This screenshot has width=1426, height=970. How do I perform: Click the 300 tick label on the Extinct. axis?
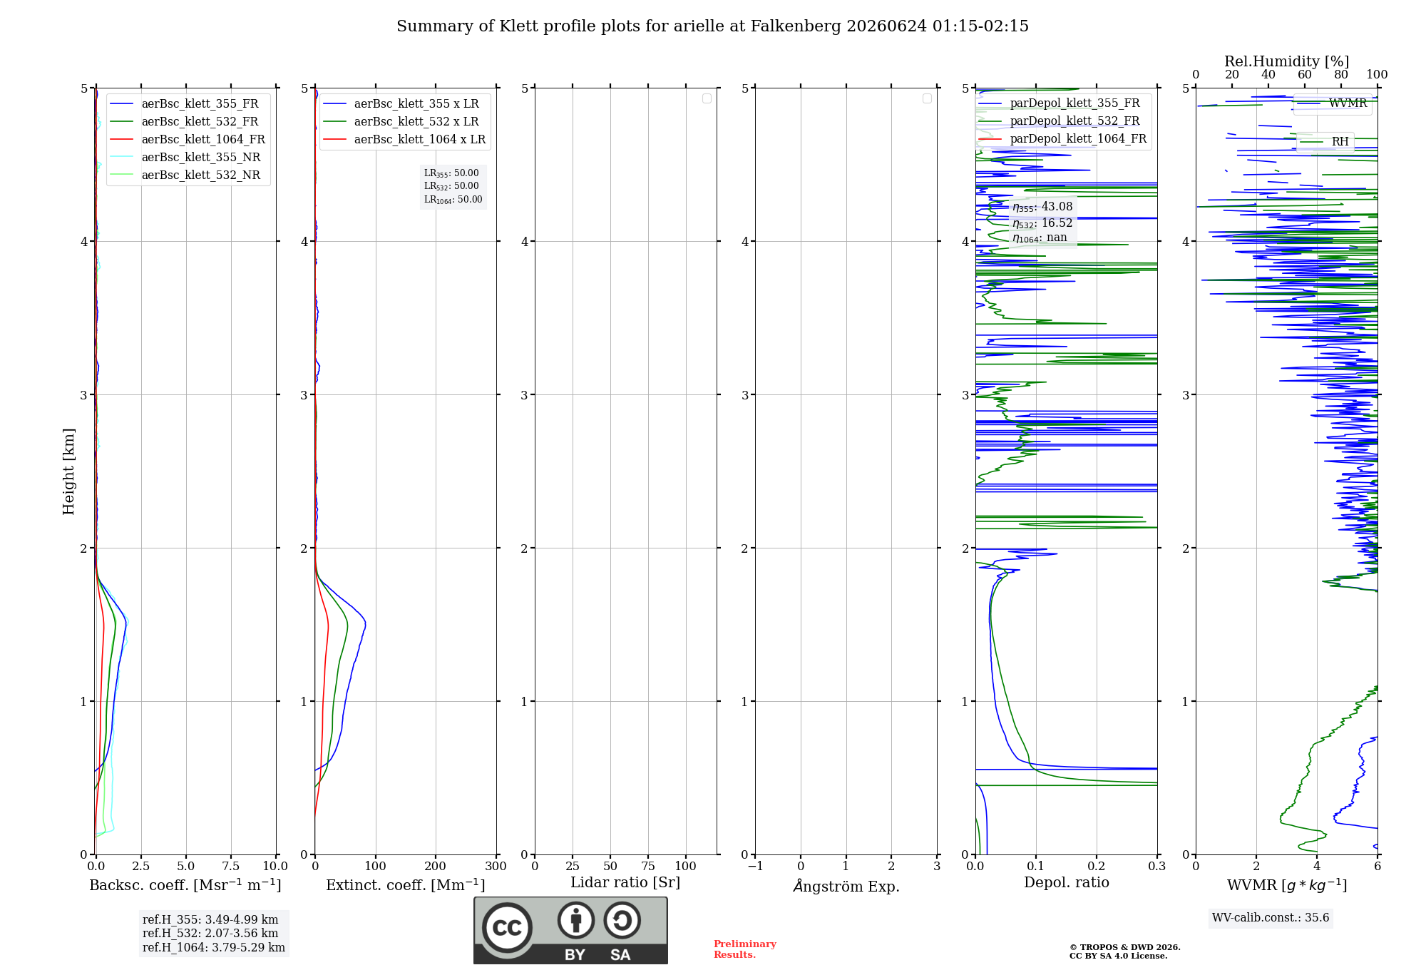[x=496, y=867]
